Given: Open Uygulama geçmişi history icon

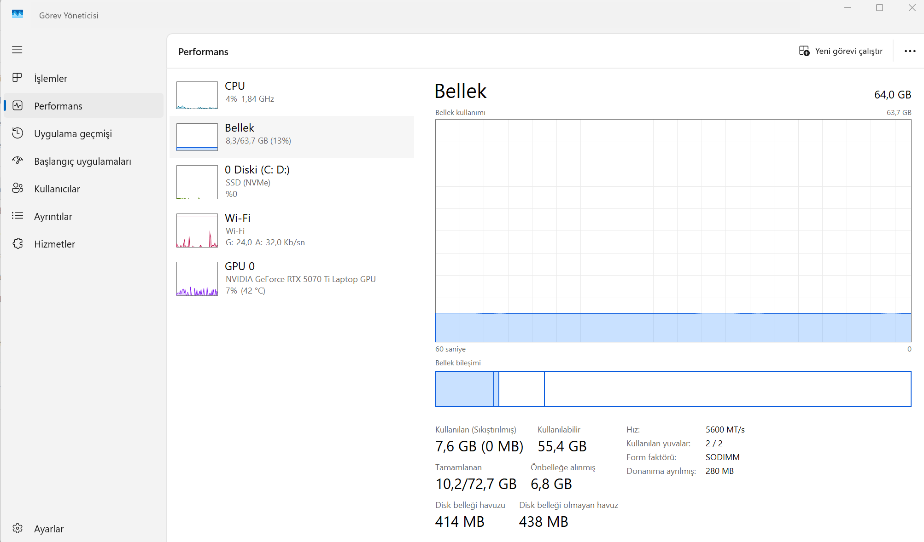Looking at the screenshot, I should [18, 133].
